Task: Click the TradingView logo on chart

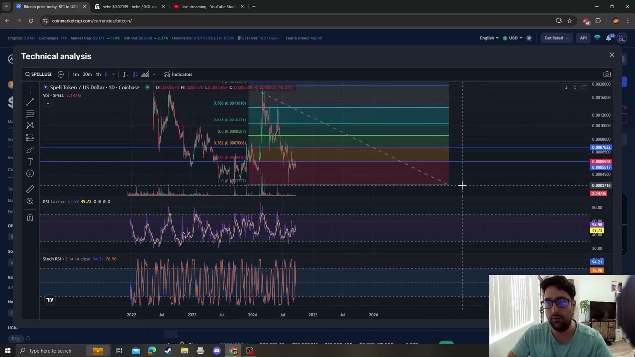Action: click(x=50, y=299)
